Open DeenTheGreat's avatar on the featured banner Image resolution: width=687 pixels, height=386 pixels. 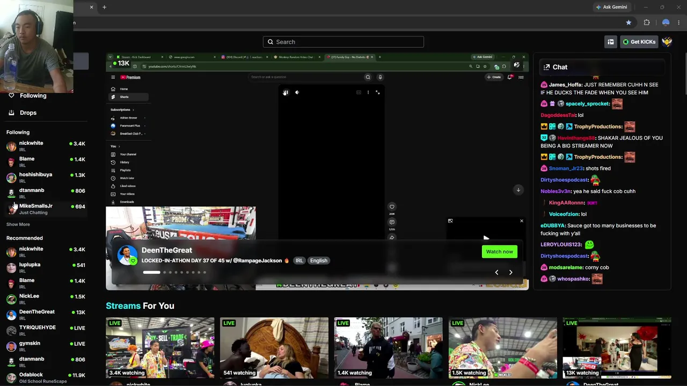127,255
